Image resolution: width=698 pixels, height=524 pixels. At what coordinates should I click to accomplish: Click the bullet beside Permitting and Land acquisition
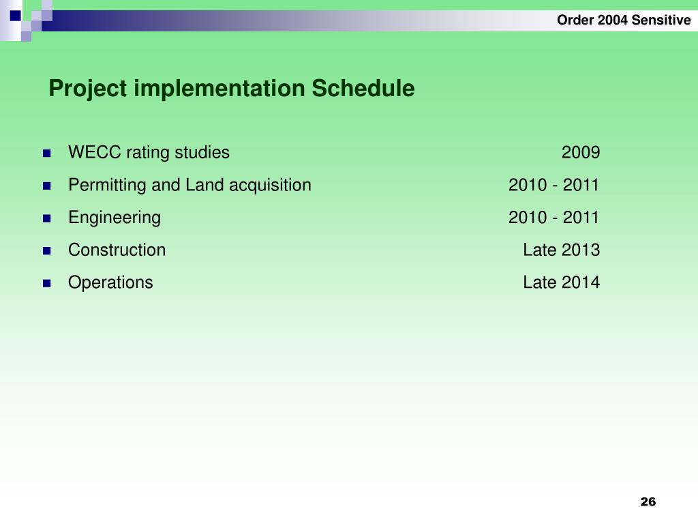47,186
